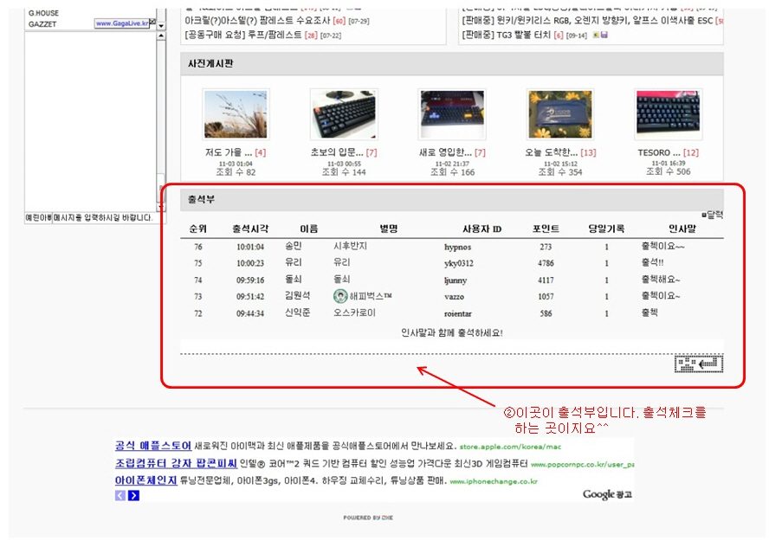Click user ID ljunny in attendance table
The width and height of the screenshot is (769, 541).
click(456, 280)
